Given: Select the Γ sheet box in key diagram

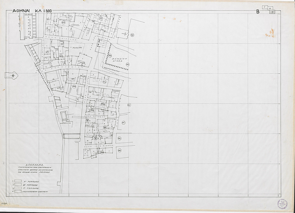Looking at the screenshot, I should [x=264, y=7].
